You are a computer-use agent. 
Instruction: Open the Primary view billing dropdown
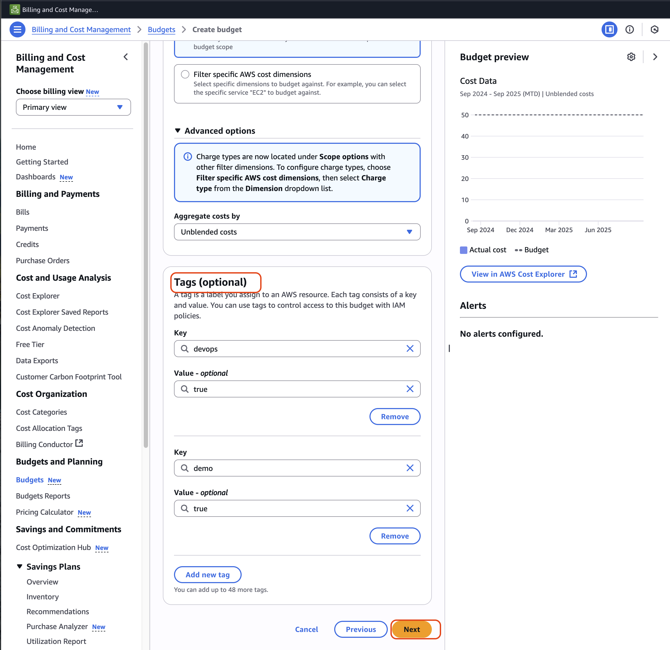pyautogui.click(x=73, y=107)
